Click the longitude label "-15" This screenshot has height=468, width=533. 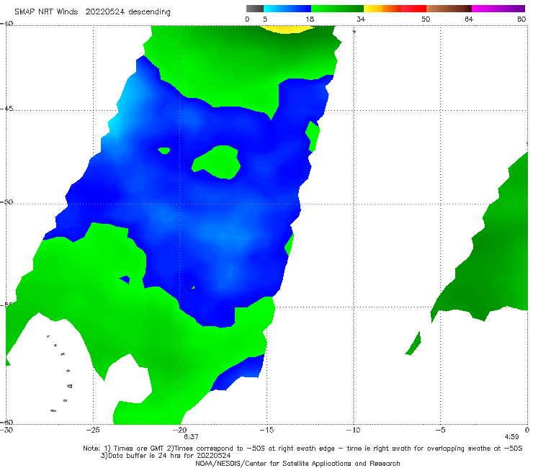tap(266, 430)
